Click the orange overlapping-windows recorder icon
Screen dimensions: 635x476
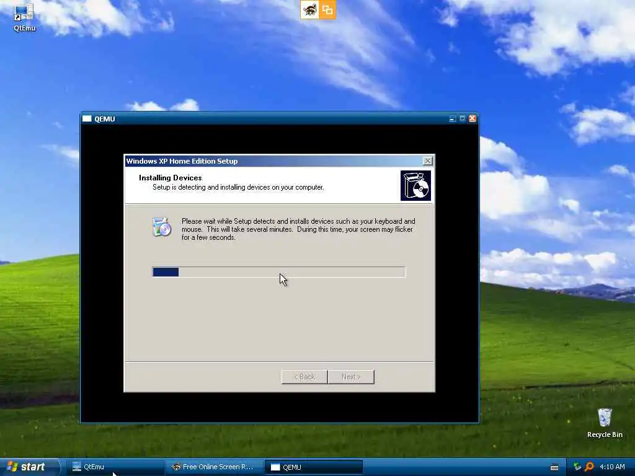[327, 10]
